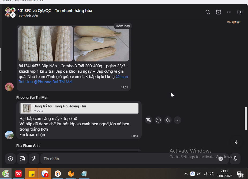Open Phuong Bui Thi Mai's profile avatar
This screenshot has width=248, height=179.
tap(9, 135)
